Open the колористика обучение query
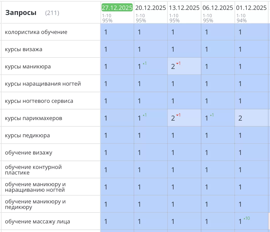270x232 pixels. (36, 32)
